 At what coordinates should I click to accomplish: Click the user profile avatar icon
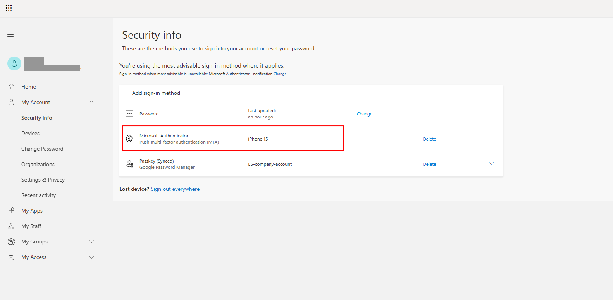(x=14, y=64)
